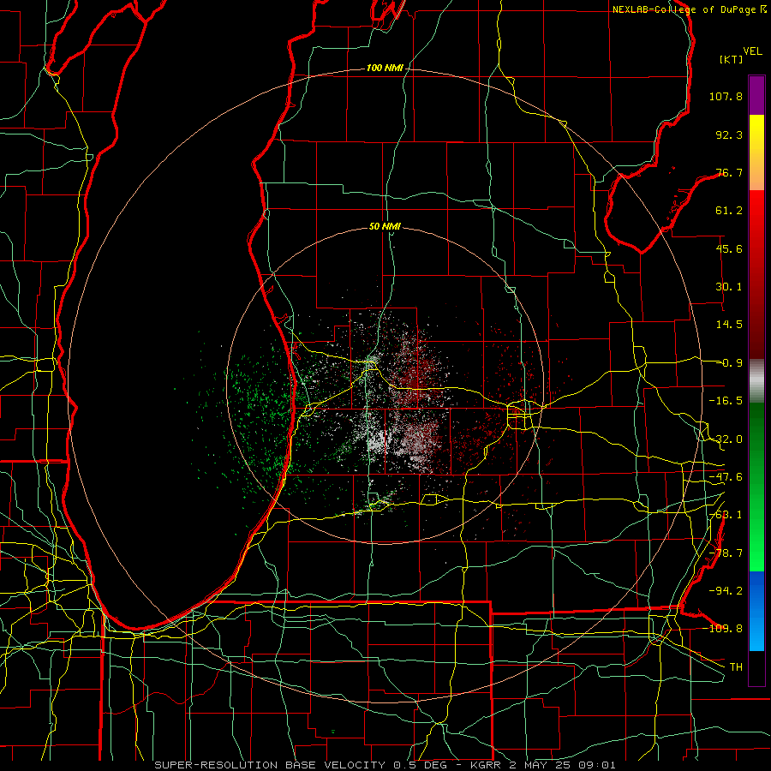The height and width of the screenshot is (771, 771).
Task: Click the yellow-orange segment of velocity color bar
Action: pyautogui.click(x=756, y=152)
